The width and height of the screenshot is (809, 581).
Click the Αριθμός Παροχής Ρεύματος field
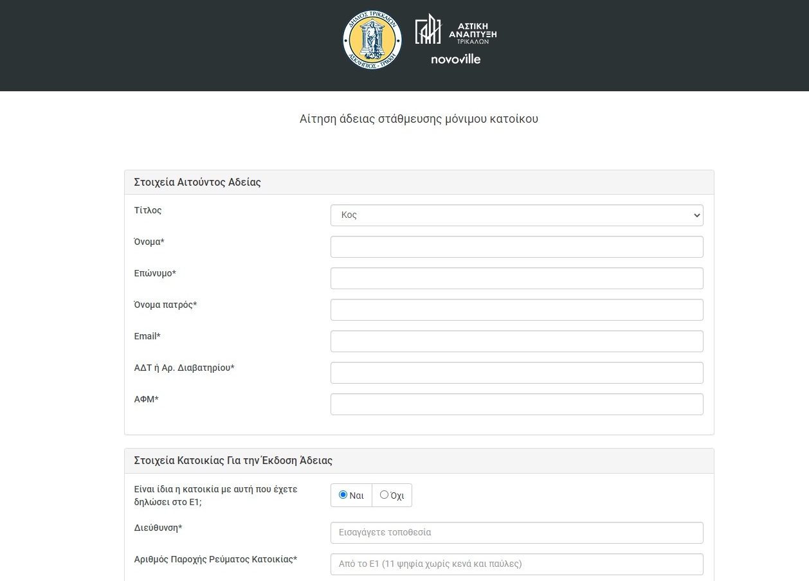point(516,564)
